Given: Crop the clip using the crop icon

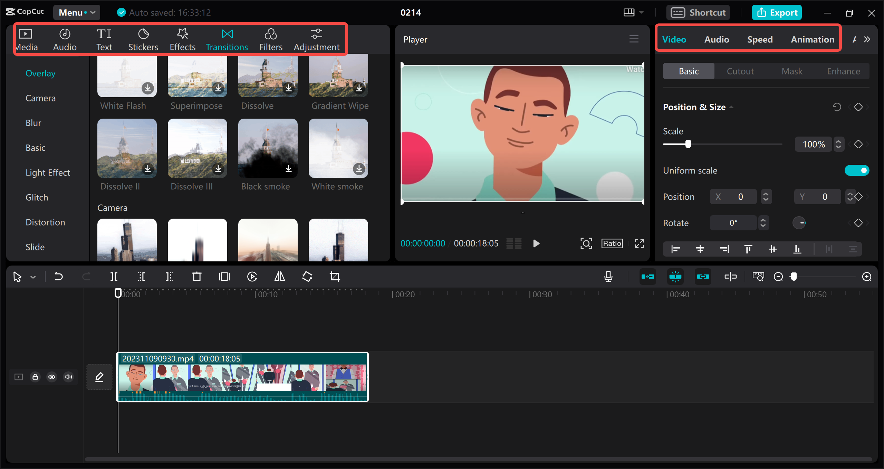Looking at the screenshot, I should pyautogui.click(x=334, y=276).
